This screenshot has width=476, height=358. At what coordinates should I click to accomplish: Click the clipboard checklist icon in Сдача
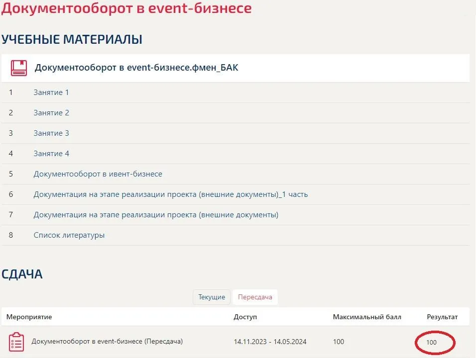coord(16,342)
